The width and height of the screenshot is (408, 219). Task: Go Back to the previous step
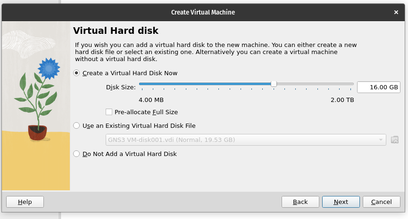tap(300, 202)
